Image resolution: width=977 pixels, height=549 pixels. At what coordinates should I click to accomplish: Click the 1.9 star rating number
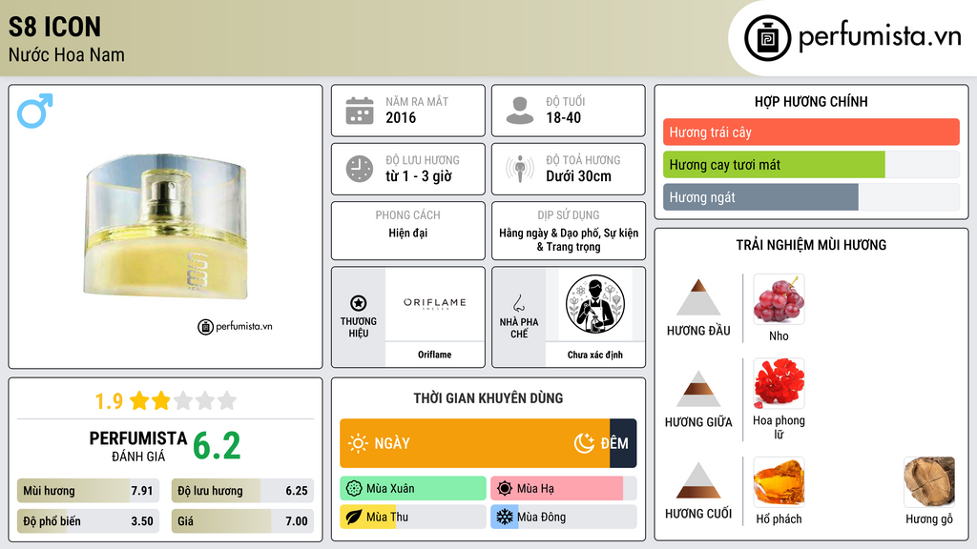pyautogui.click(x=109, y=401)
